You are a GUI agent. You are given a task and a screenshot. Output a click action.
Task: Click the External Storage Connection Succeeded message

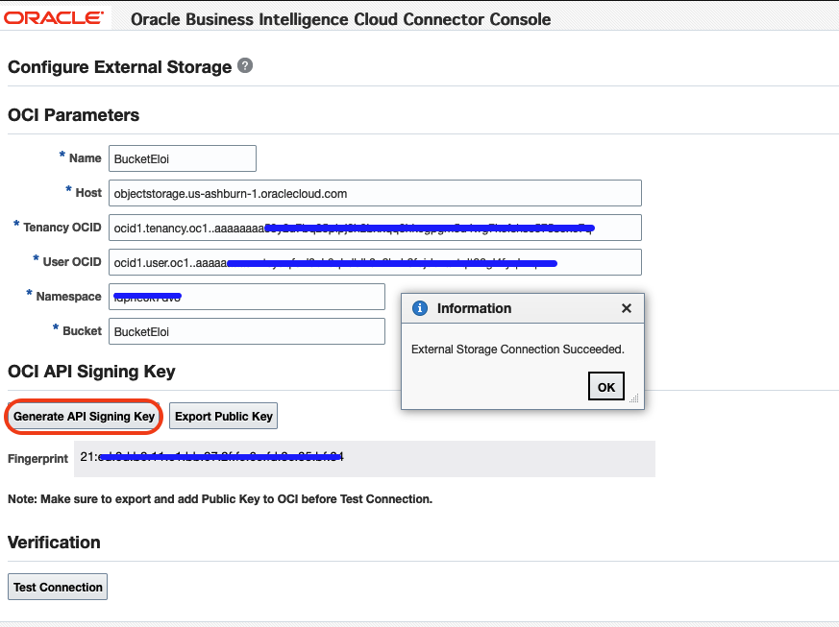[517, 350]
